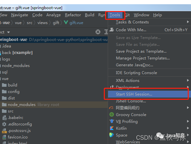The image size is (191, 144).
Task: Choose JShell Console... menu item
Action: pyautogui.click(x=150, y=101)
